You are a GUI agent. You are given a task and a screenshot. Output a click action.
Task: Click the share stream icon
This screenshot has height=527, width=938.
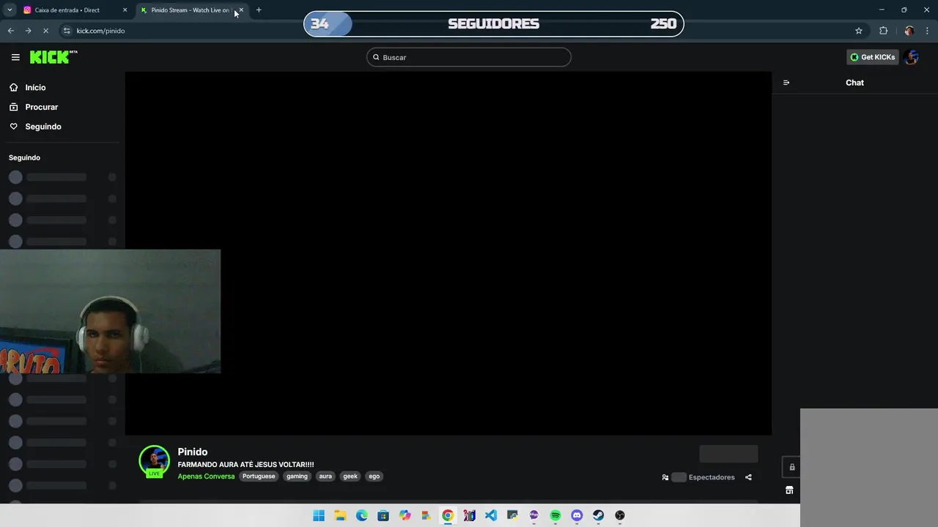(748, 477)
